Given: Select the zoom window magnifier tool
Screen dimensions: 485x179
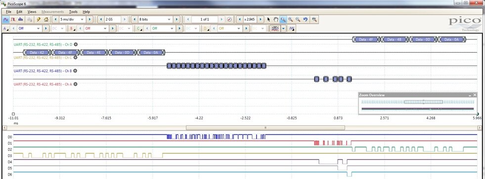Looking at the screenshot, I should click(283, 19).
